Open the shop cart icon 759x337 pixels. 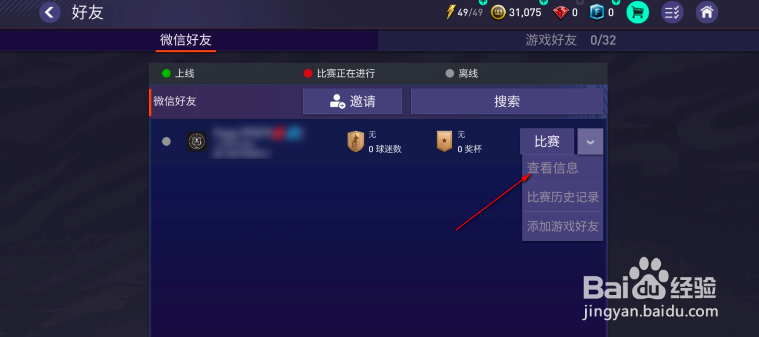coord(638,13)
